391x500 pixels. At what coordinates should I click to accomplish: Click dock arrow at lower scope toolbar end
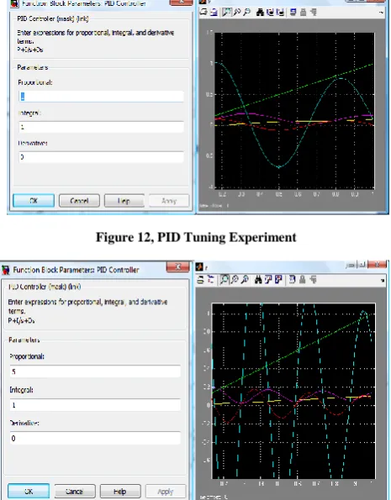[x=382, y=281]
